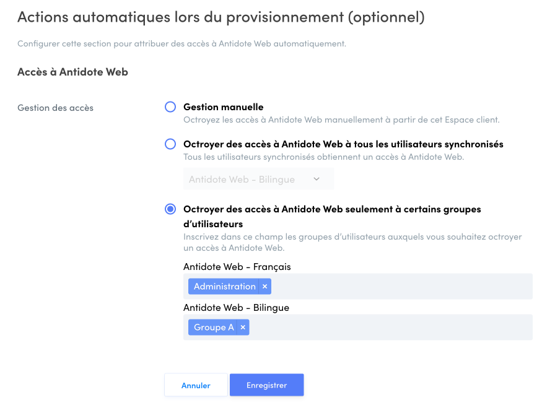Viewport: 555px width, 413px height.
Task: Select the Gestion manuelle radio option
Action: (170, 107)
